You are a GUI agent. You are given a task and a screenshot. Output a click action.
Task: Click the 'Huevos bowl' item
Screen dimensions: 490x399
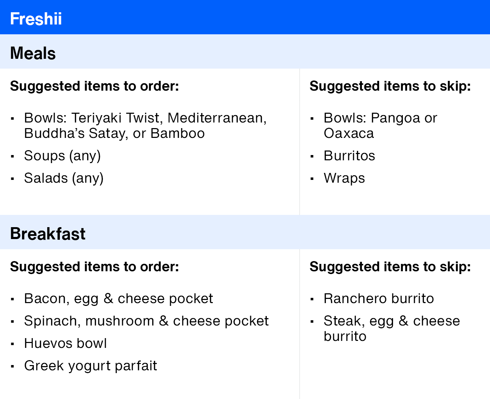(65, 343)
